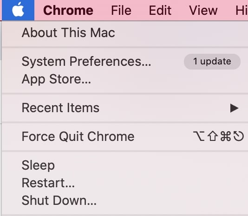Open the View menu
This screenshot has width=248, height=216.
(x=203, y=10)
